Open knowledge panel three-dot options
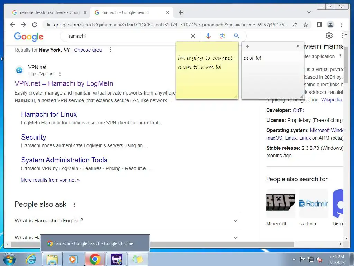The width and height of the screenshot is (354, 266). pyautogui.click(x=340, y=56)
